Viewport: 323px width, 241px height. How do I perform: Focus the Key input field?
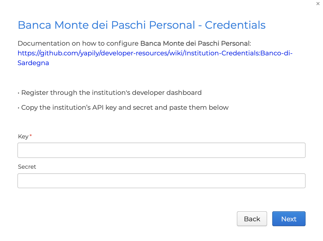(x=161, y=150)
